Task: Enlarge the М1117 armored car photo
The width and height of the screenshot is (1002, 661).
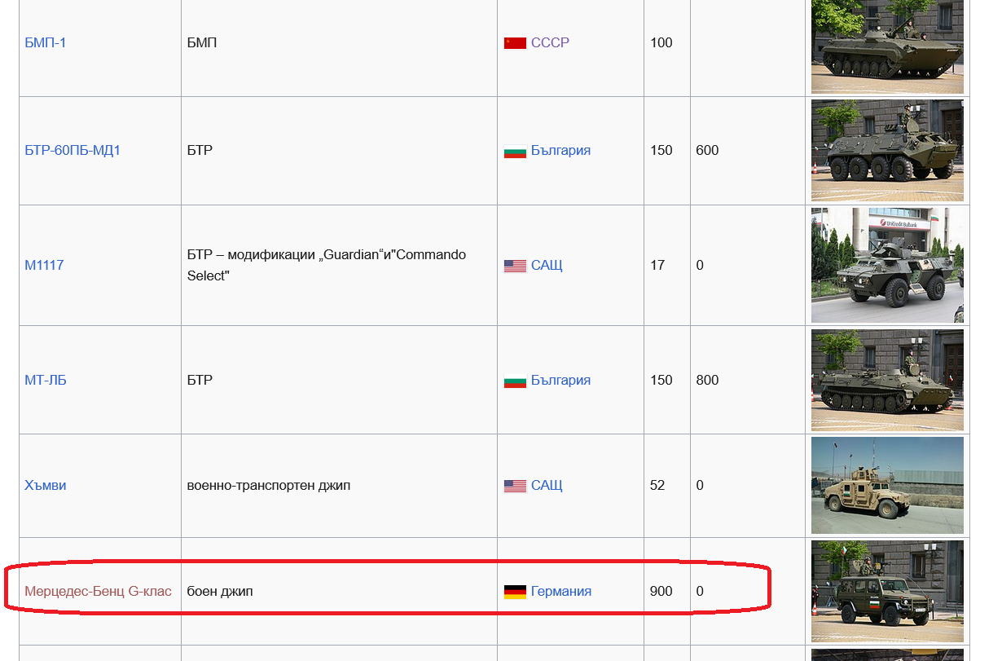Action: [887, 265]
